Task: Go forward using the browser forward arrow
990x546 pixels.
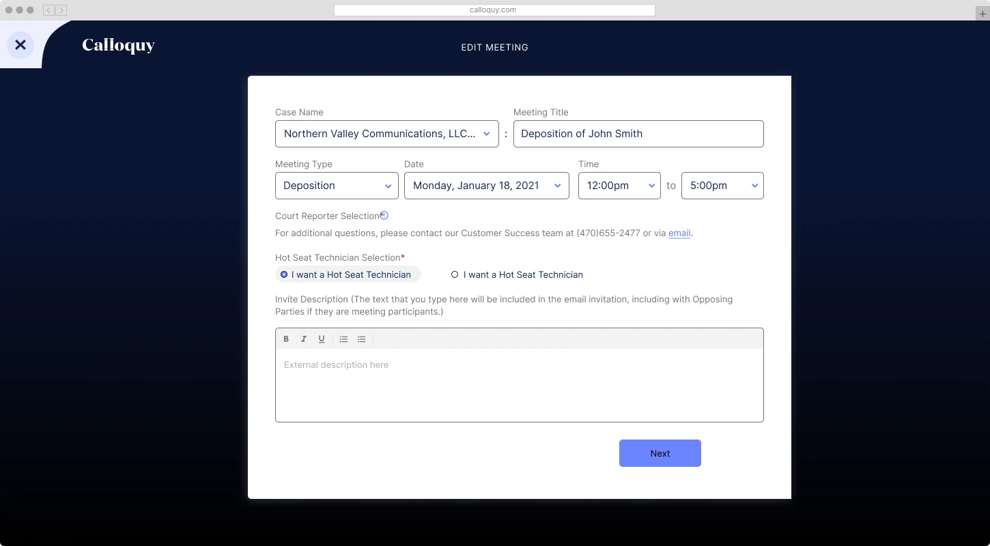Action: (61, 10)
